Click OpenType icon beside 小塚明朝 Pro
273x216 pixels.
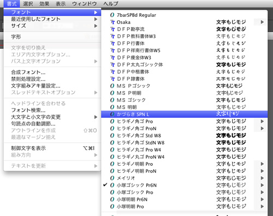point(112,206)
